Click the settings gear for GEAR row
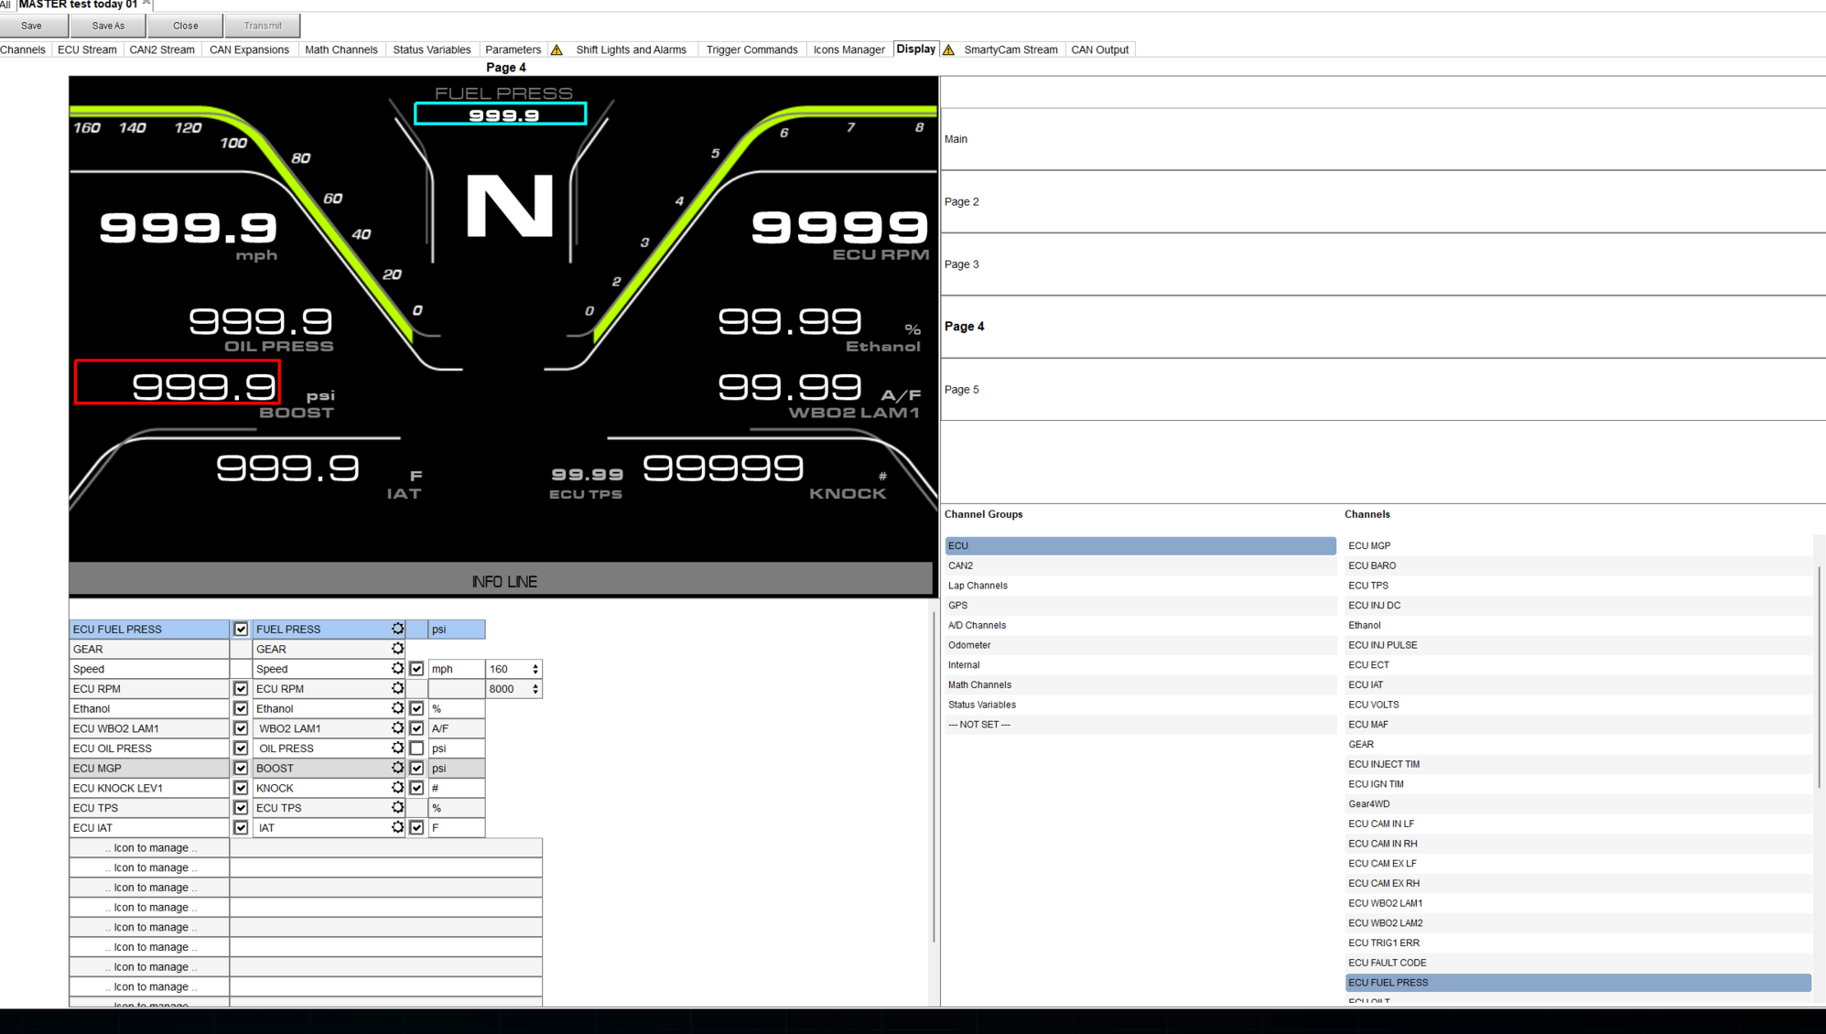The height and width of the screenshot is (1034, 1826). point(397,649)
